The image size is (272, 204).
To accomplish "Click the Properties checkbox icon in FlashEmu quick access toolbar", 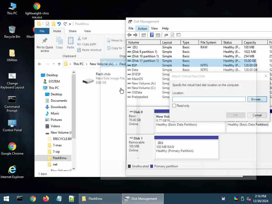I will point(47,24).
